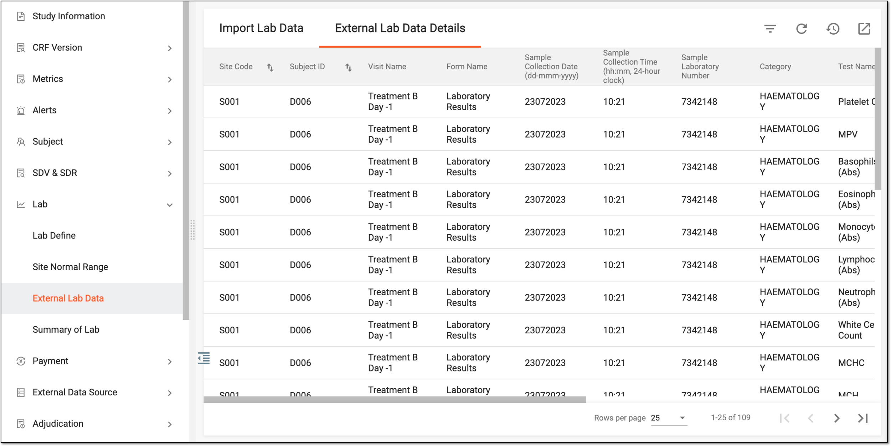Click the Metrics sidebar icon
The image size is (891, 446).
(21, 79)
